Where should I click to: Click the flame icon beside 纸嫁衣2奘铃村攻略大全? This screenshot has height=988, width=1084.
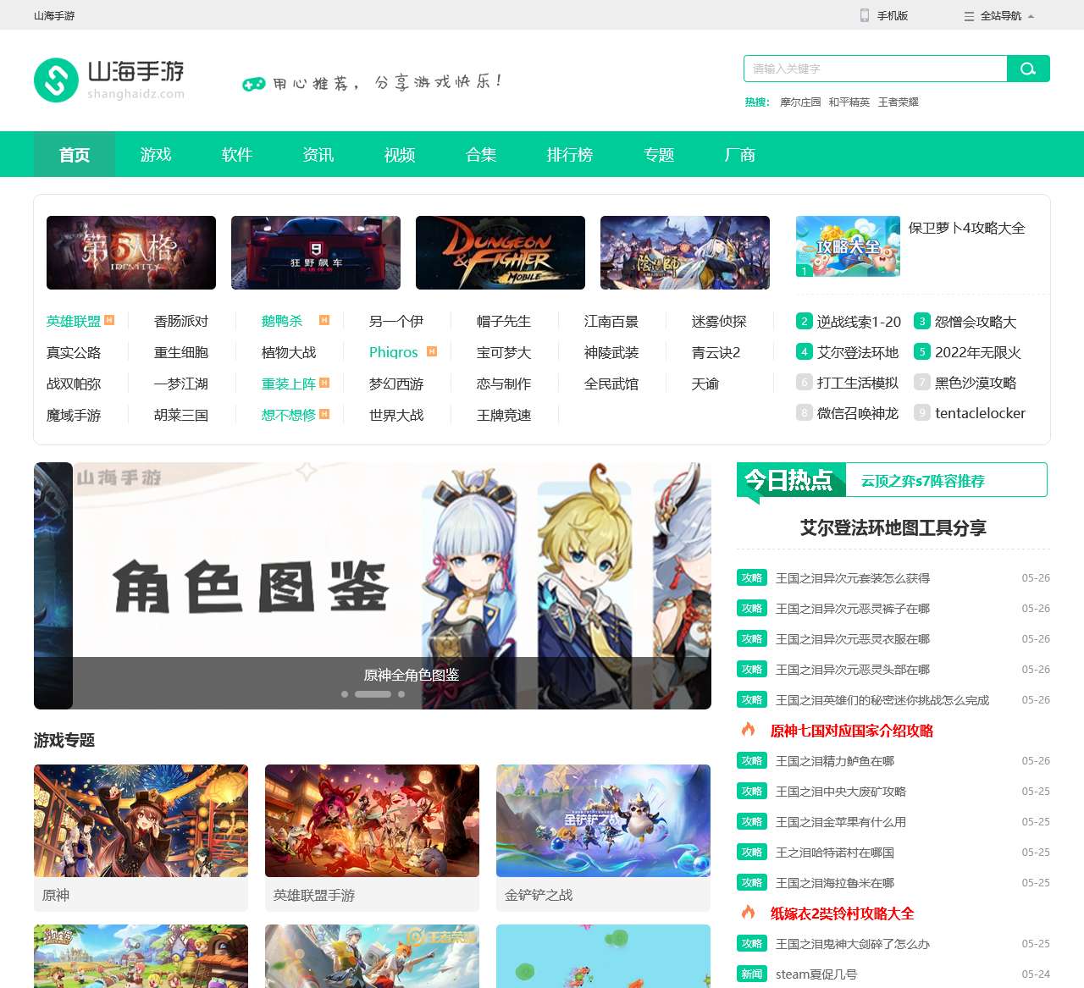[x=748, y=912]
